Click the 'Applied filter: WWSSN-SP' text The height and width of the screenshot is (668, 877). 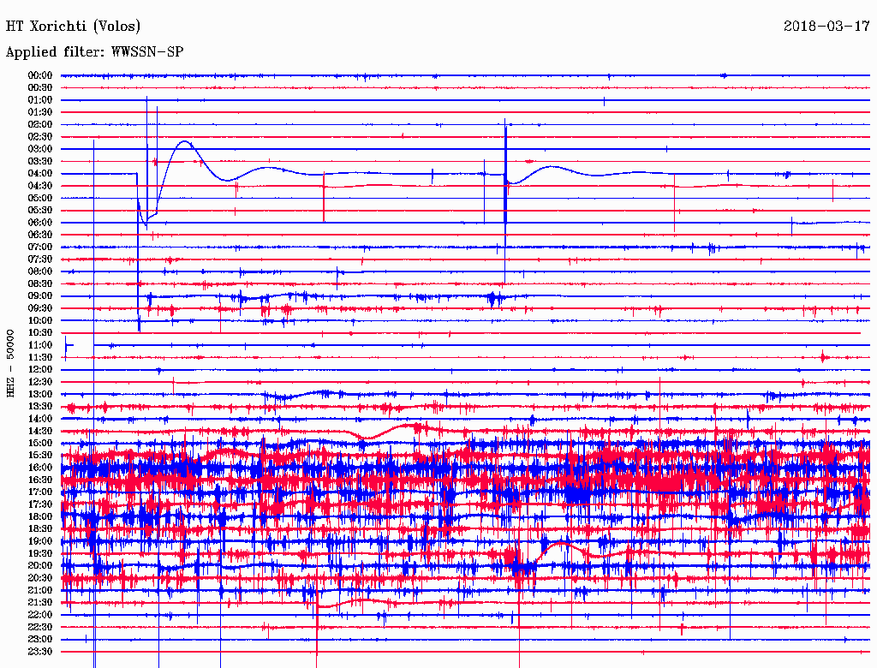(x=94, y=52)
